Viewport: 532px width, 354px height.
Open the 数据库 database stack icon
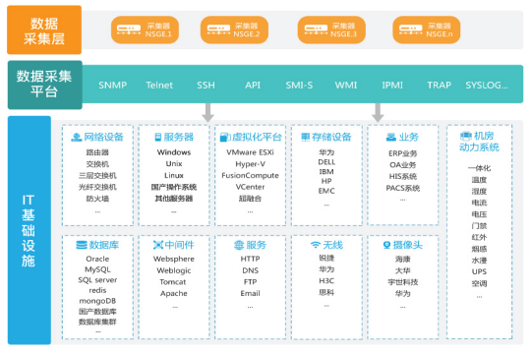pyautogui.click(x=82, y=245)
